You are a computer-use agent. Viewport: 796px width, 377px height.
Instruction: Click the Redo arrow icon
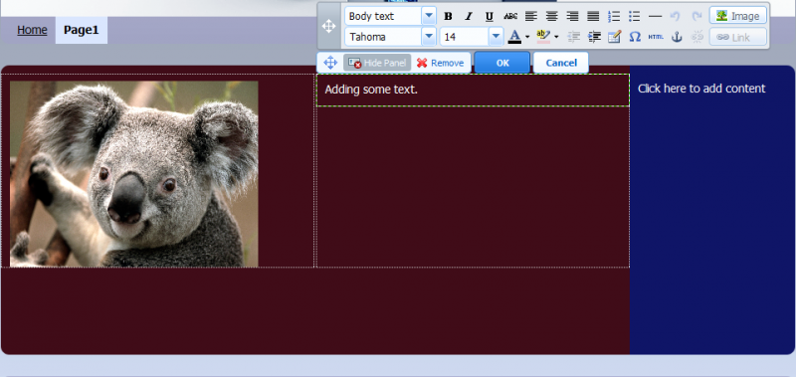click(696, 16)
